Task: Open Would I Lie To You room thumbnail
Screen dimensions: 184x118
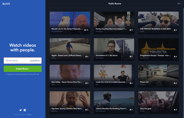Action: [70, 23]
